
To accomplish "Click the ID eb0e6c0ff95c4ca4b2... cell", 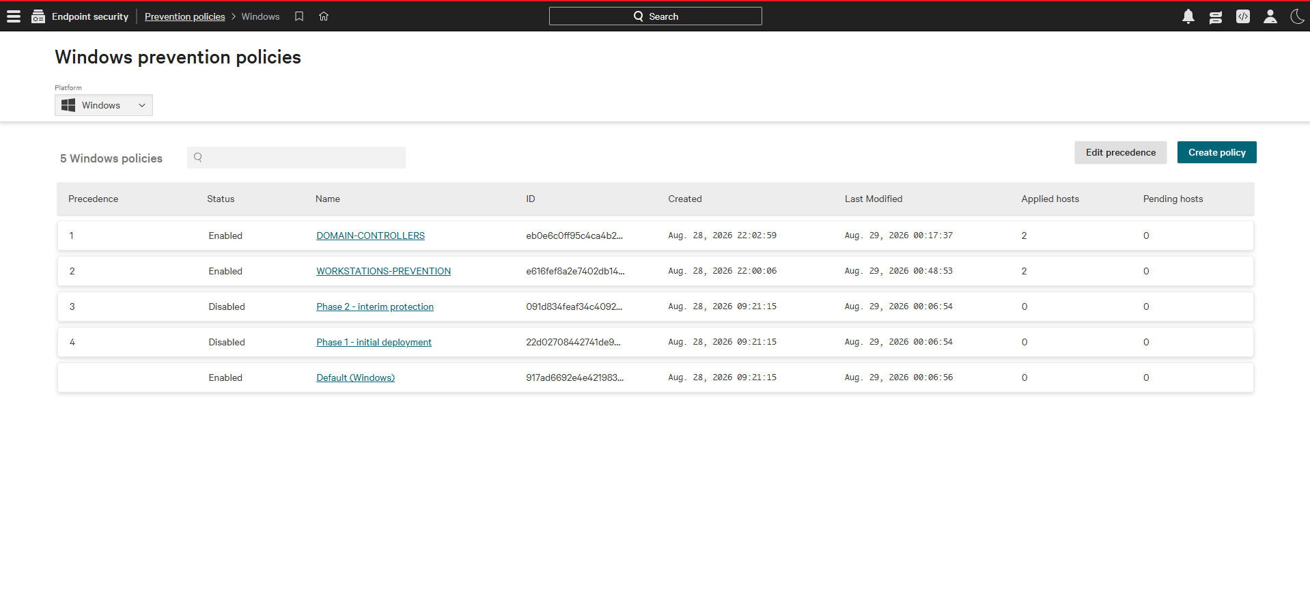I will point(574,235).
